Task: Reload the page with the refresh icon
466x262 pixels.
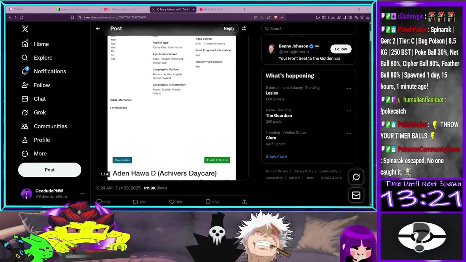Action: tap(21, 17)
